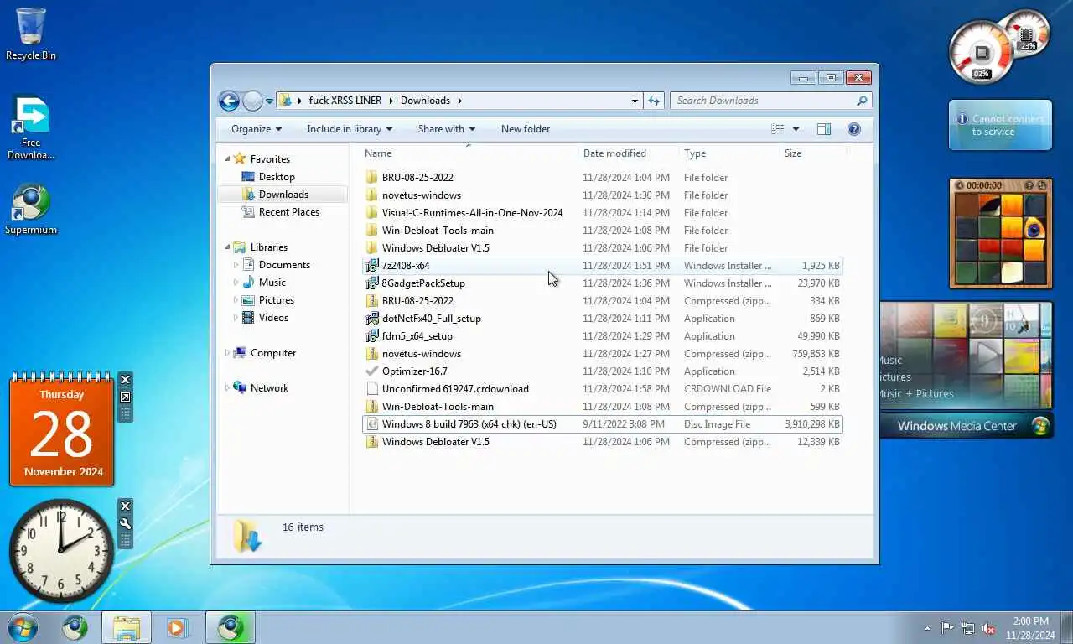
Task: Click the Start button orb
Action: 22,627
